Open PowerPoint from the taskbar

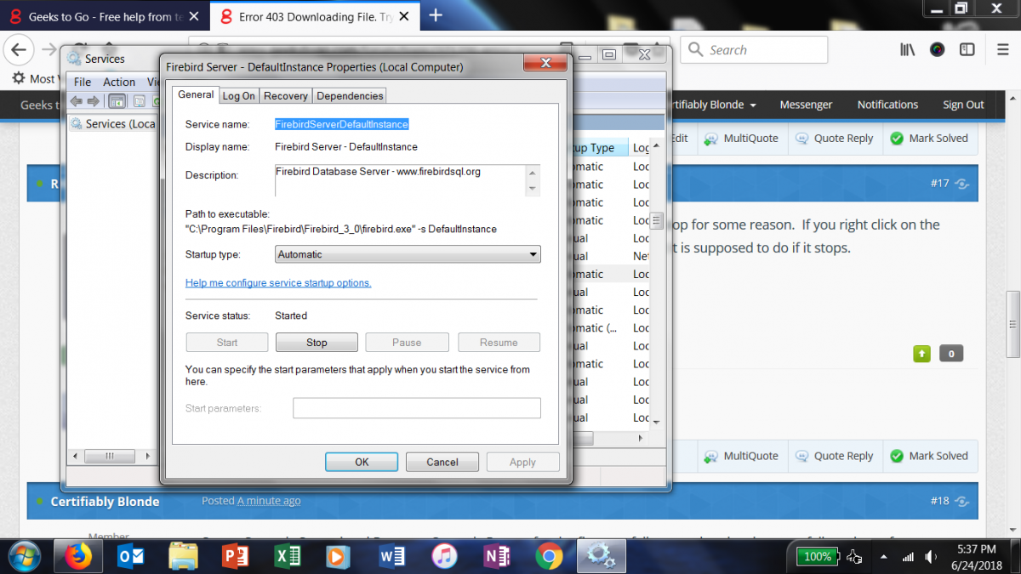tap(234, 556)
